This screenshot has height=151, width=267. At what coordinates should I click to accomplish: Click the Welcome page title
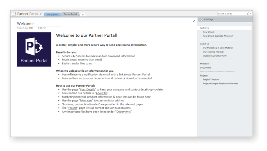(x=25, y=23)
